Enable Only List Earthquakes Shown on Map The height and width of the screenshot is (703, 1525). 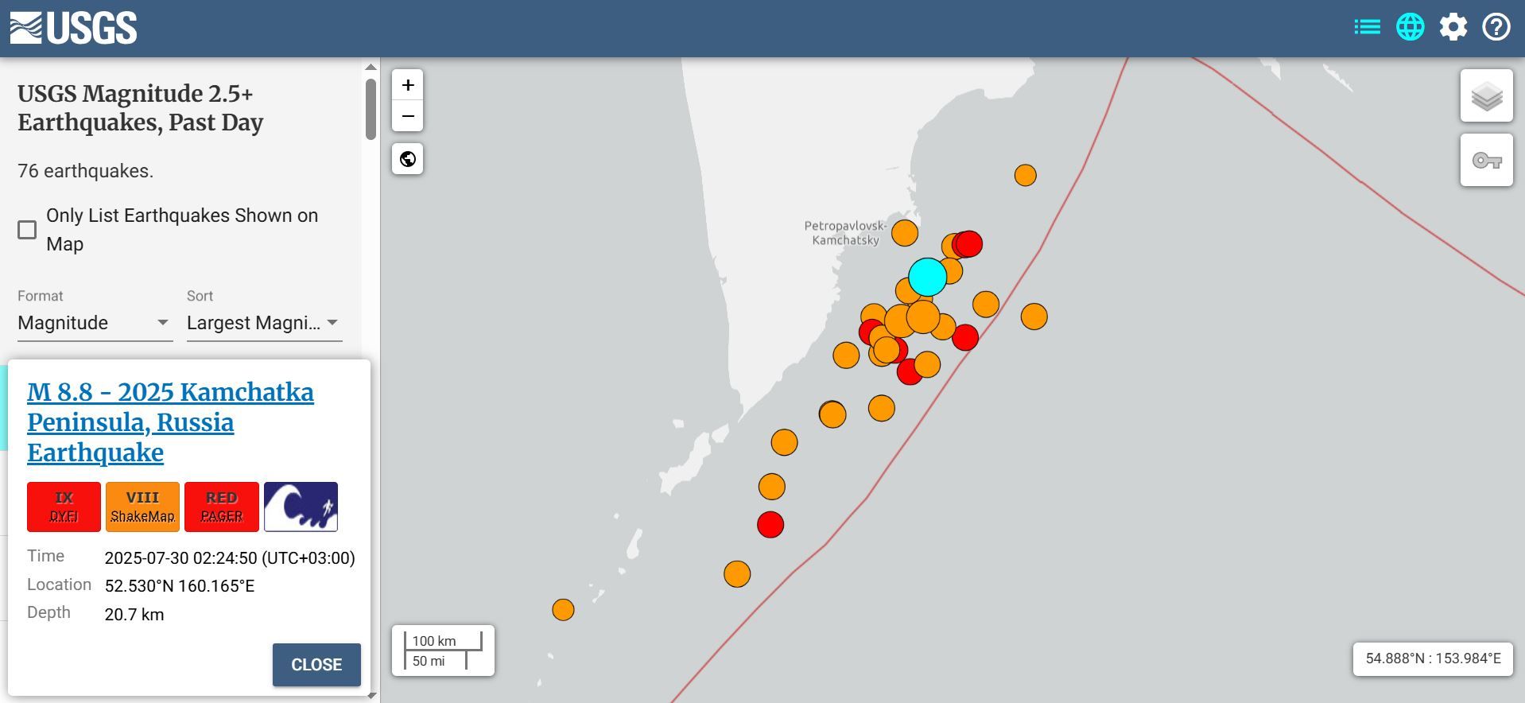pos(27,230)
